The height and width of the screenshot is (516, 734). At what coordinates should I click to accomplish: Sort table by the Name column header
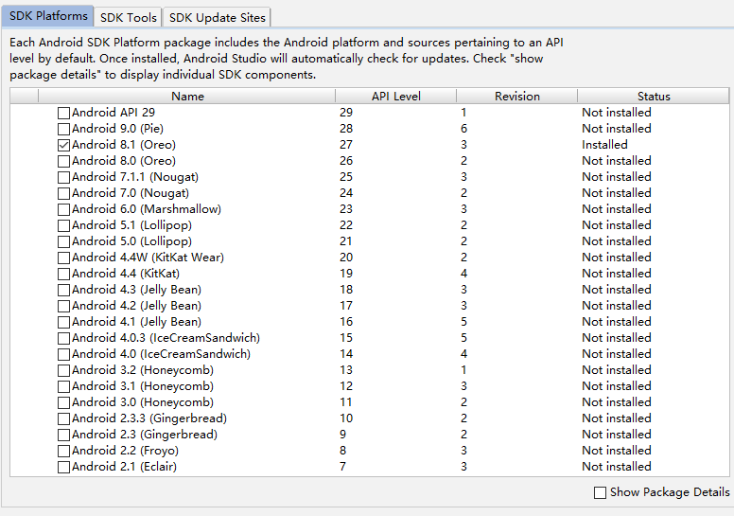click(x=186, y=96)
